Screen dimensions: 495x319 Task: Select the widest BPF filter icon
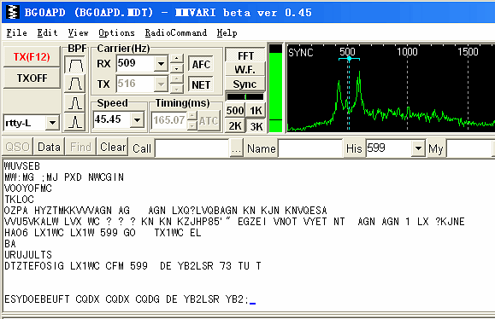[x=75, y=65]
